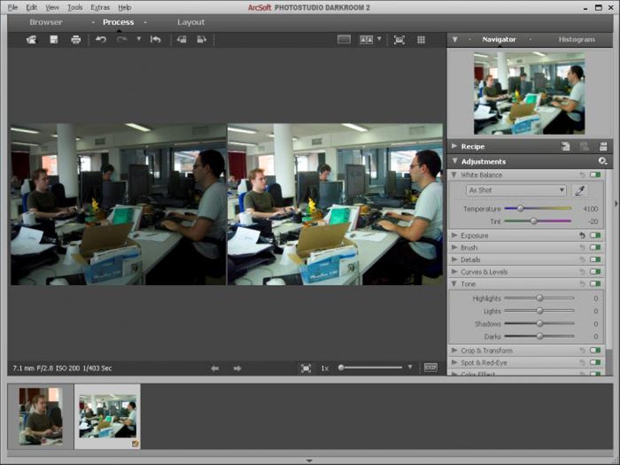The image size is (620, 465).
Task: Click the last Recipe header icon
Action: (x=604, y=146)
